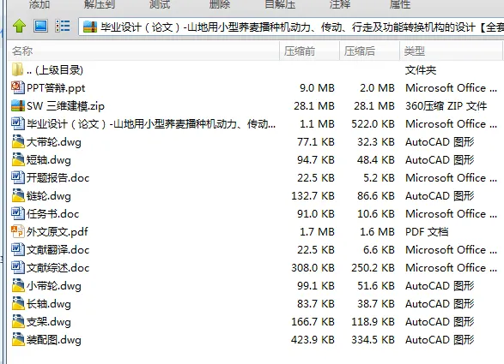Sort by the 压缩后 column header
504x364 pixels.
tap(369, 51)
